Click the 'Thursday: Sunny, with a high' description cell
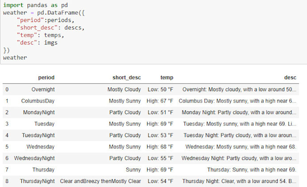 tap(251, 169)
